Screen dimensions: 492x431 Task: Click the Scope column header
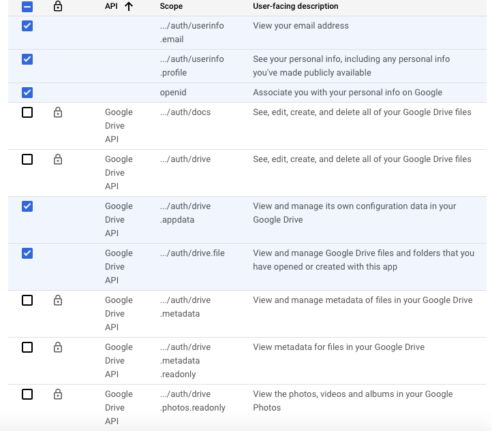[171, 6]
